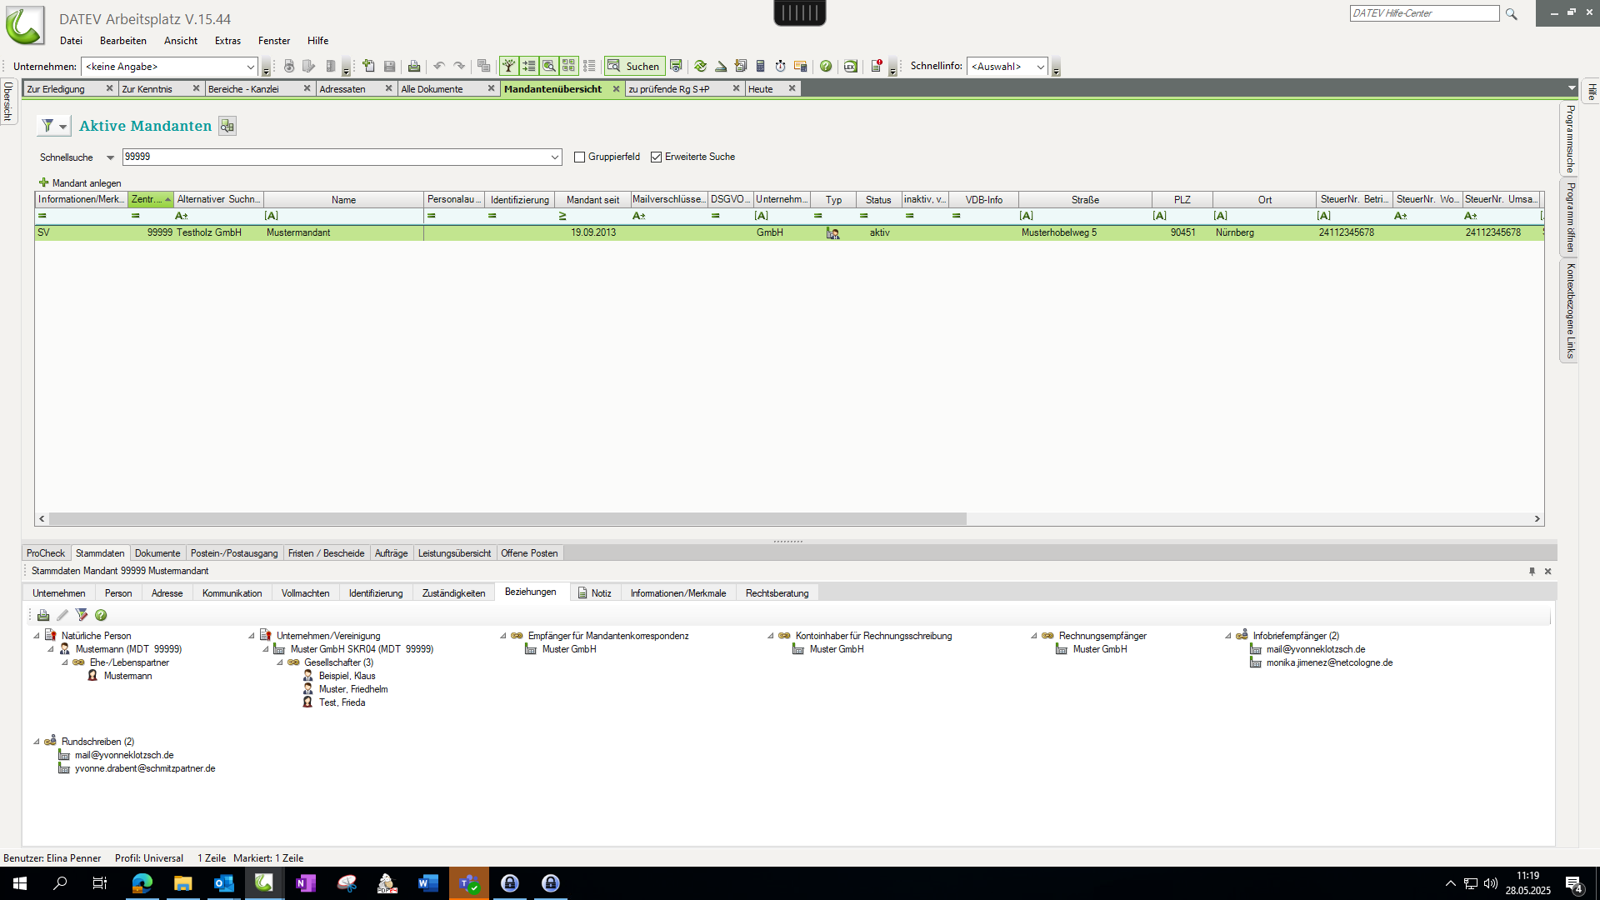Uncheck the Erweiterte Suche checkbox
1600x900 pixels.
657,157
